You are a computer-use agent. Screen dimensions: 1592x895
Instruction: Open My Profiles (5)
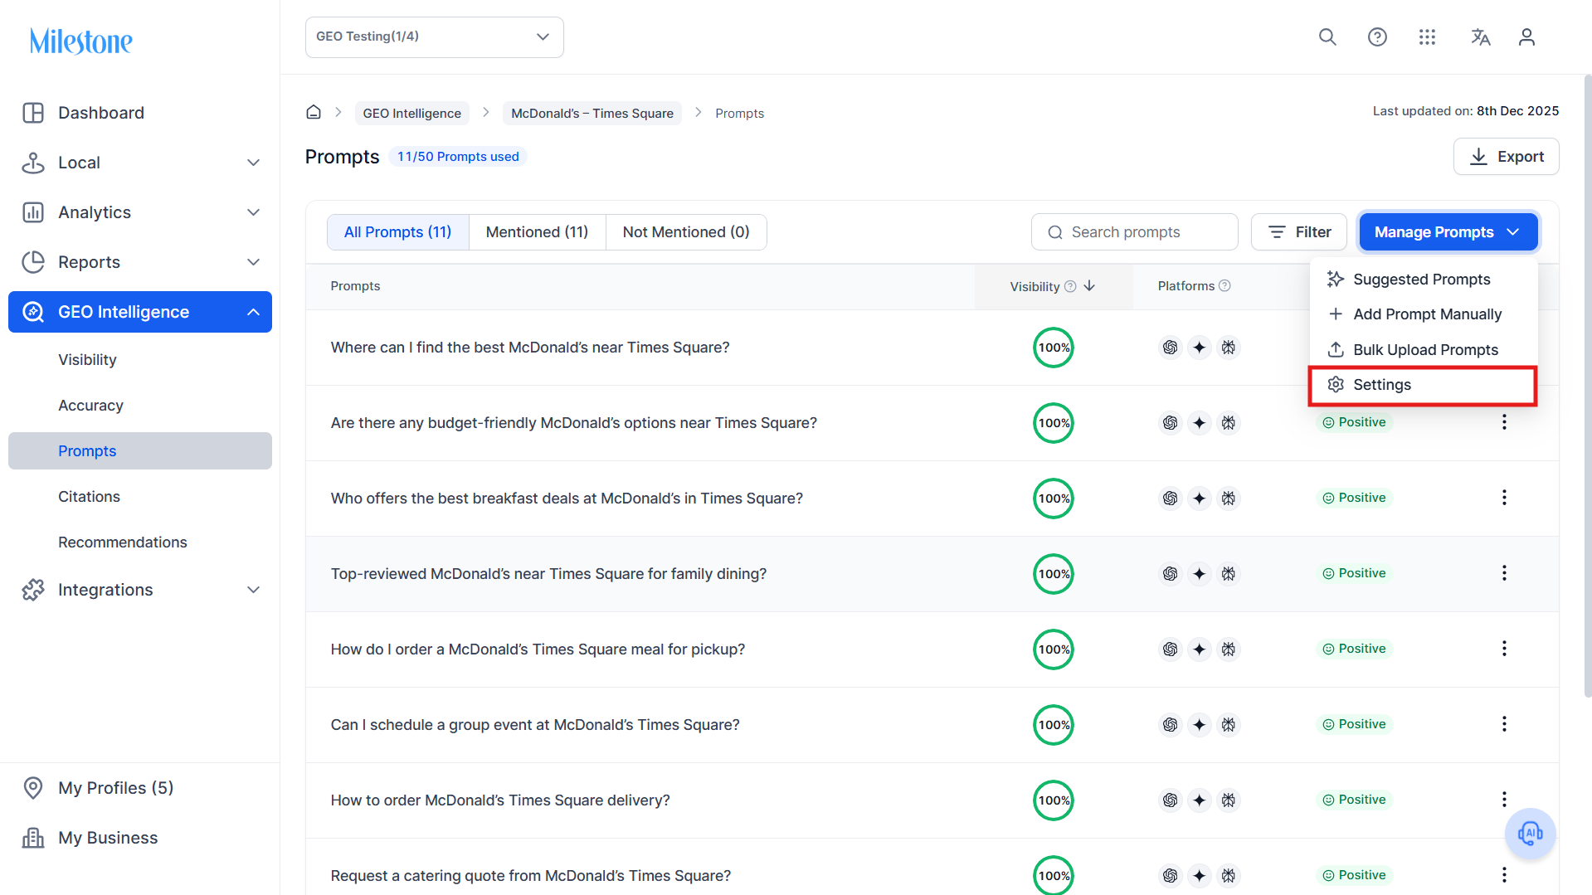(x=140, y=788)
